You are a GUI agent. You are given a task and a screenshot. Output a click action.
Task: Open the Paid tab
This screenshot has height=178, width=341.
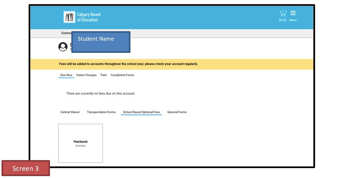tap(104, 75)
